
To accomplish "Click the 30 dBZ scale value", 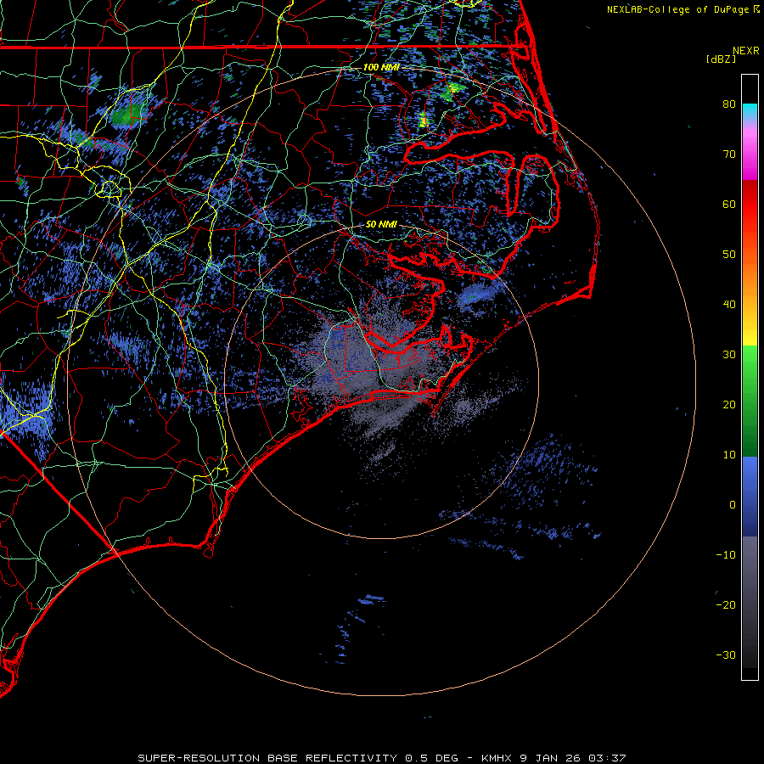I will tap(729, 354).
